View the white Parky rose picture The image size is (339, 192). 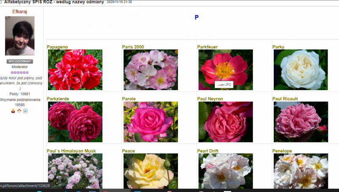pyautogui.click(x=300, y=70)
